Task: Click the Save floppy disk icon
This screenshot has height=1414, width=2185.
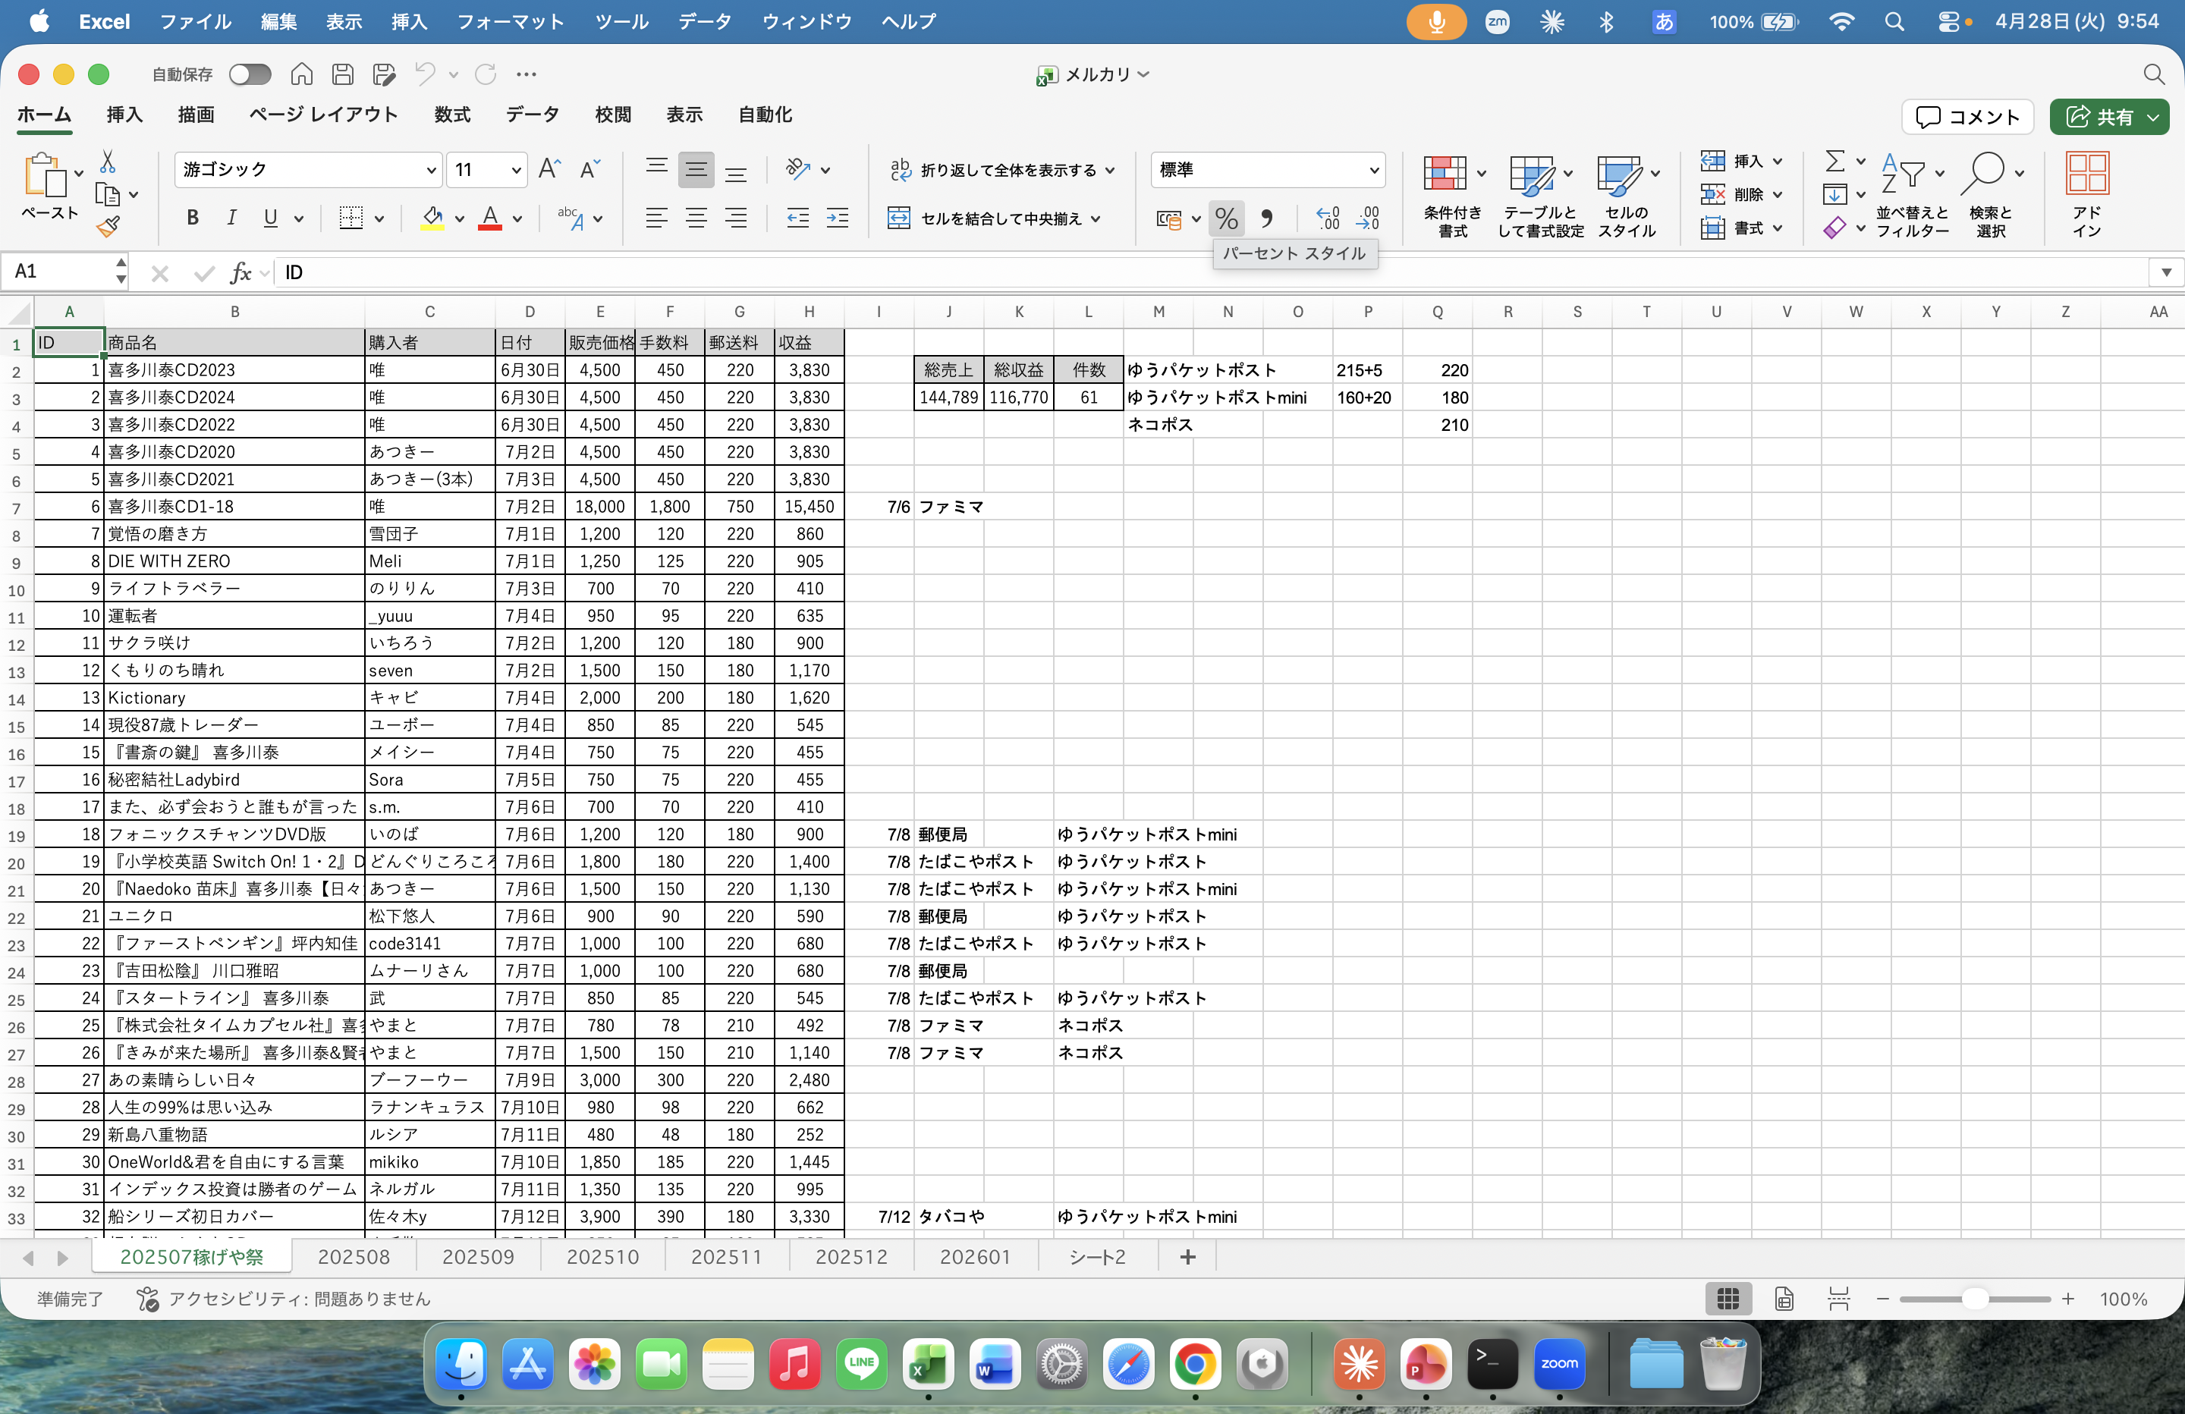Action: tap(342, 74)
